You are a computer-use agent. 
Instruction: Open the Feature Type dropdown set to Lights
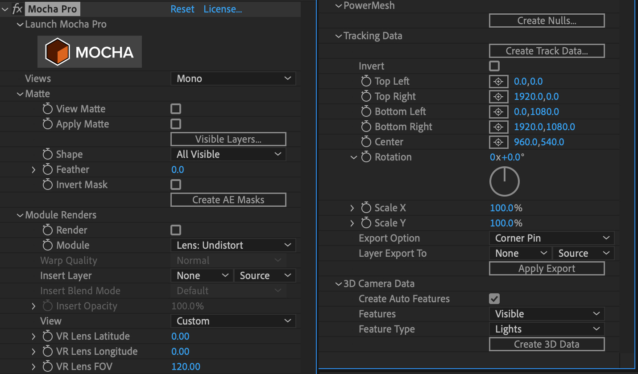tap(547, 329)
